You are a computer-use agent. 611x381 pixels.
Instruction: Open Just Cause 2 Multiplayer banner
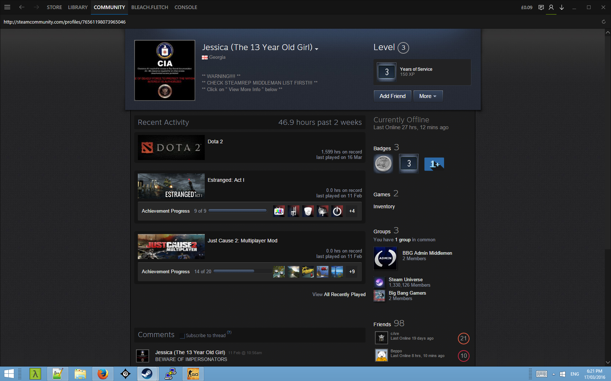click(x=171, y=247)
